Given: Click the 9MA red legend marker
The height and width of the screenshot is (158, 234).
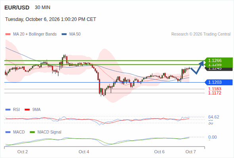Looking at the screenshot, I should coord(27,110).
